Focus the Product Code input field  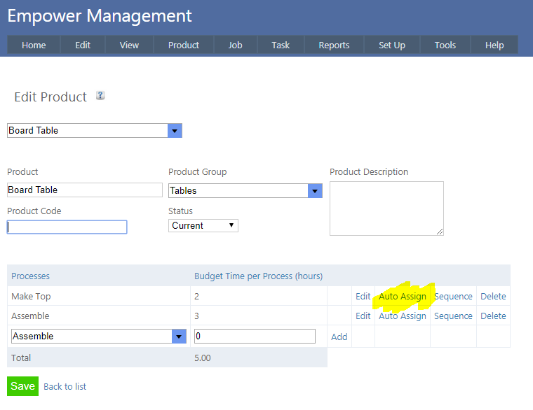click(67, 227)
